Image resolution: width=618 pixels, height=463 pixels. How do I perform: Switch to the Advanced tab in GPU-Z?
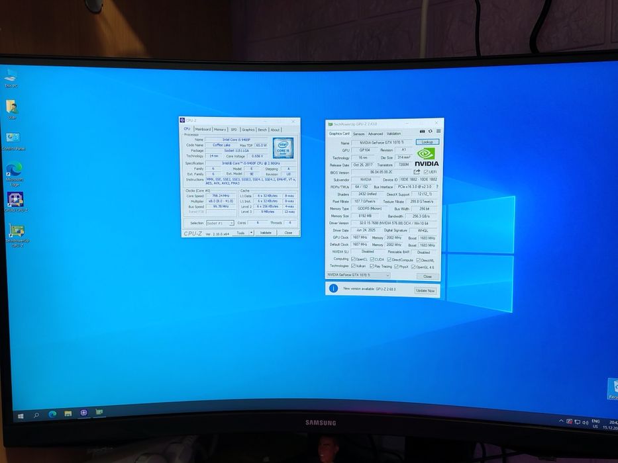pos(375,134)
